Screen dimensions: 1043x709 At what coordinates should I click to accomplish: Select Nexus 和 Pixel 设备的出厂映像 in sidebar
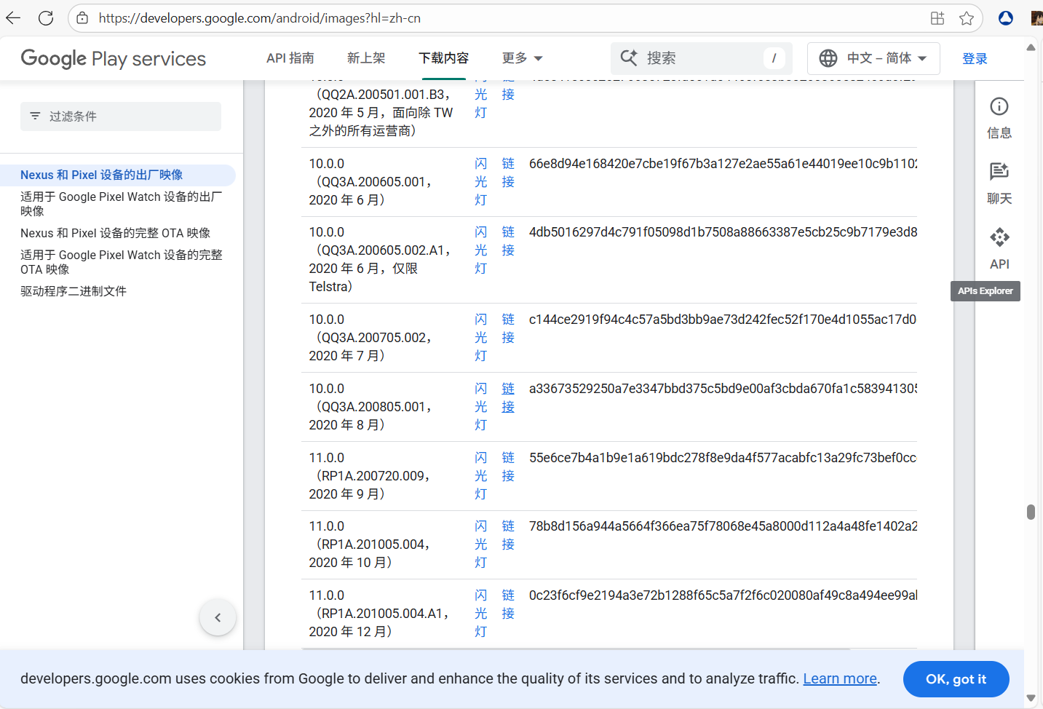pyautogui.click(x=102, y=175)
